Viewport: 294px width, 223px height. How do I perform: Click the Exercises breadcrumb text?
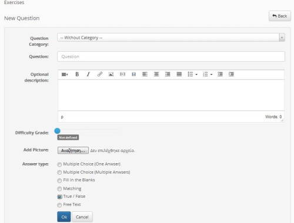tap(14, 2)
